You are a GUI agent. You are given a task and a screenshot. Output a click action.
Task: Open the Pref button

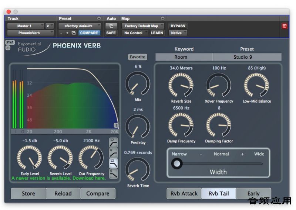pyautogui.click(x=10, y=42)
